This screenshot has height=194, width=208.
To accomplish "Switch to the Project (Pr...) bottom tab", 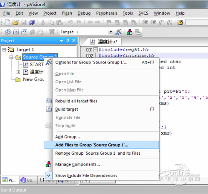I will (10, 180).
